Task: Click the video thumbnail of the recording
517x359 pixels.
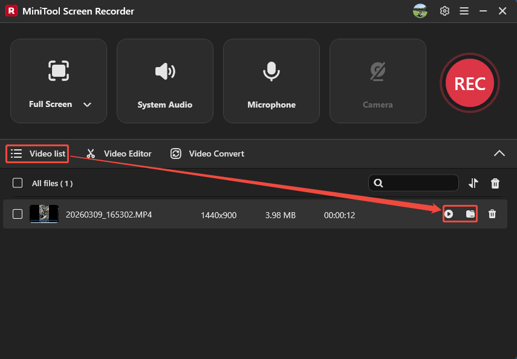Action: [44, 213]
